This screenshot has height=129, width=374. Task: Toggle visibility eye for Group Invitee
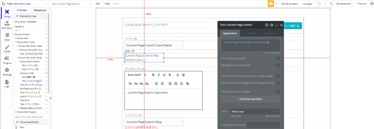point(47,73)
